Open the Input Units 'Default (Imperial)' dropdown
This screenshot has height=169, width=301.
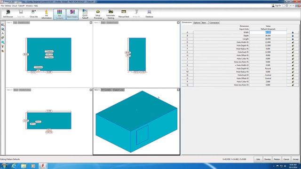268,29
